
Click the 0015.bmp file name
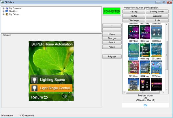(156, 76)
